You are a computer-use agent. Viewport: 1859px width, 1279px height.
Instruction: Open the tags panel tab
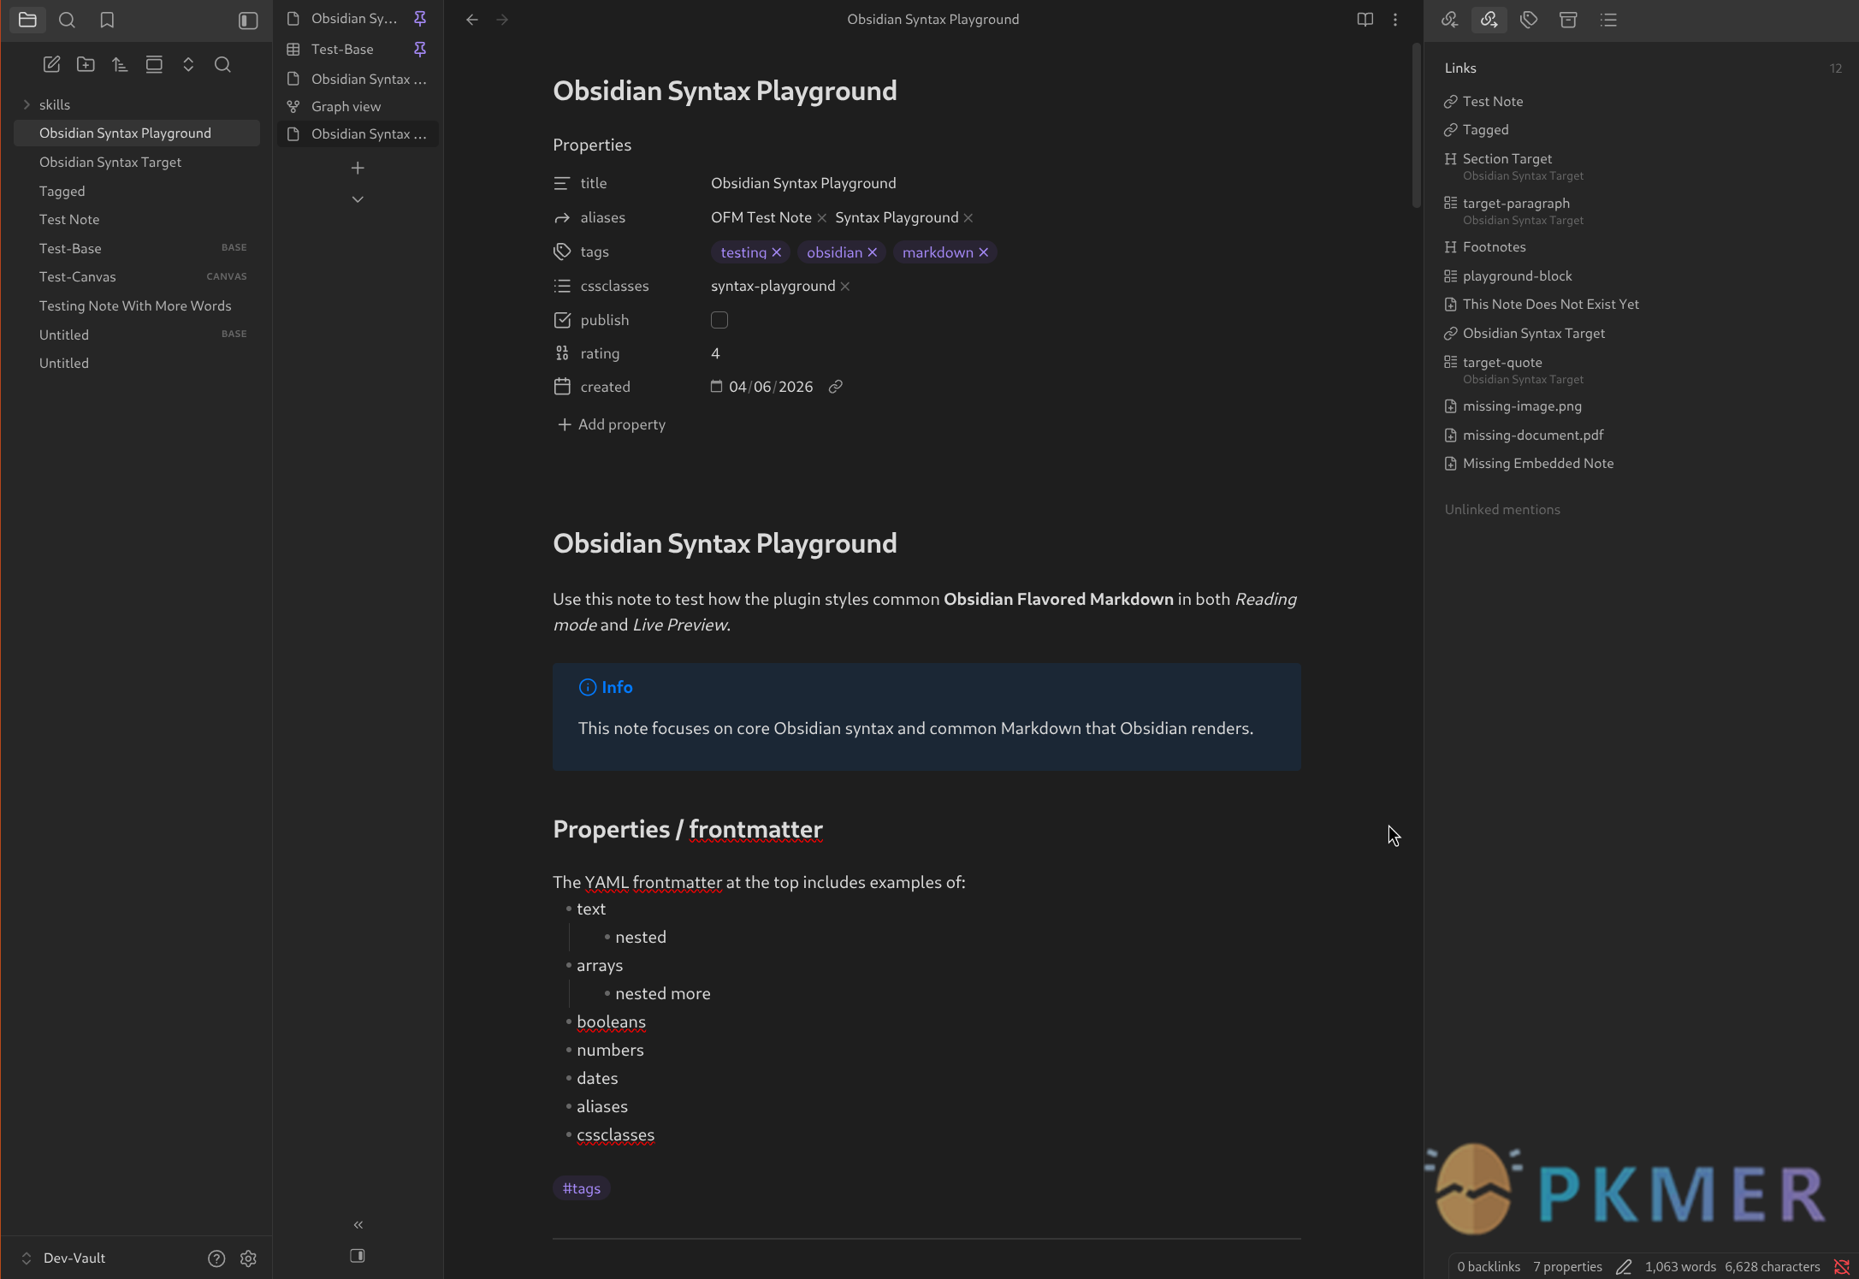point(1529,20)
